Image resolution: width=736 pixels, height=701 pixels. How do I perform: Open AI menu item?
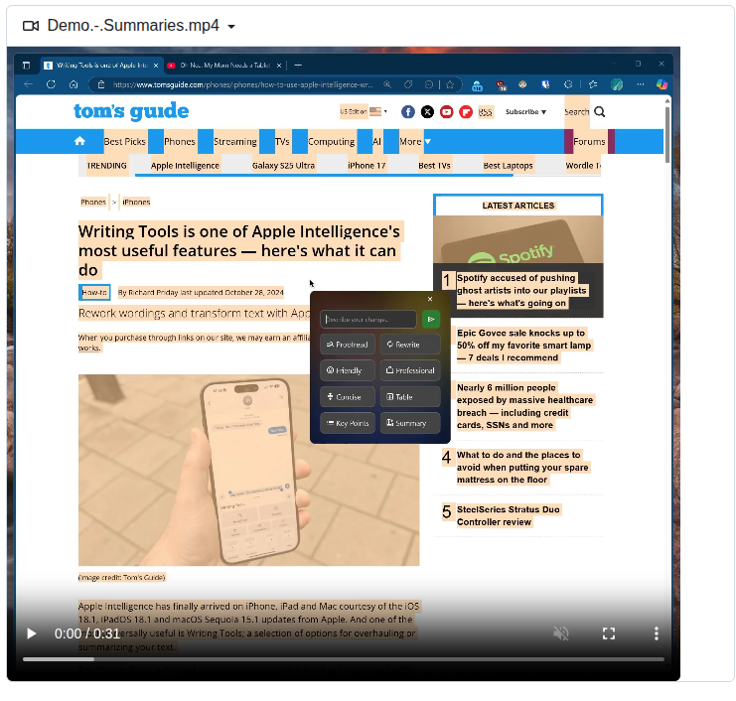376,141
